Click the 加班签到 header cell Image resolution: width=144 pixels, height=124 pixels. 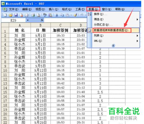pos(60,30)
